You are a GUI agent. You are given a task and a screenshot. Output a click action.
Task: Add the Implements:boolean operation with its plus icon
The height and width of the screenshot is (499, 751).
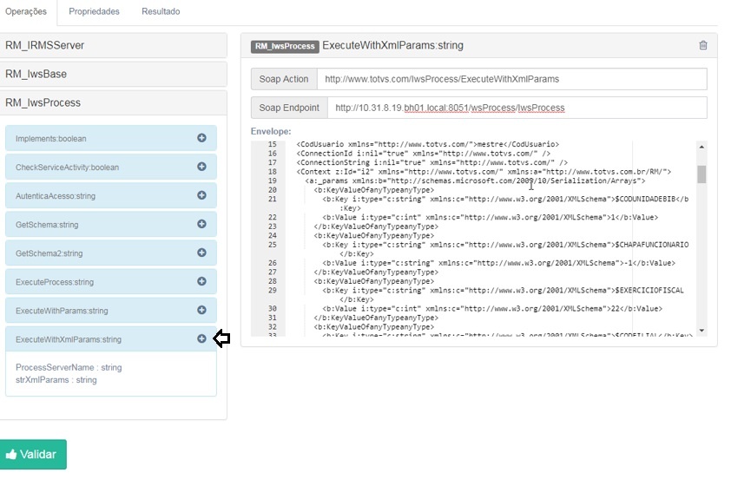coord(201,138)
